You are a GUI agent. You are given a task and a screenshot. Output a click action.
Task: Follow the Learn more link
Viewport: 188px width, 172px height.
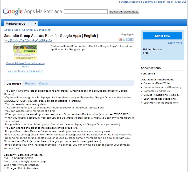[175, 43]
